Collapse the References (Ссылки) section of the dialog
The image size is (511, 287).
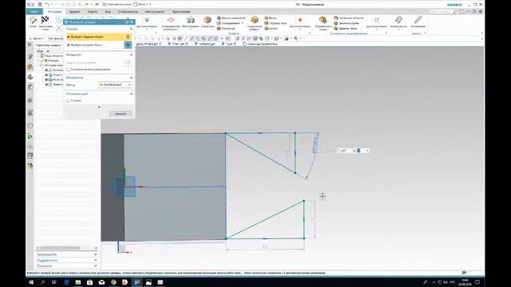coord(131,29)
